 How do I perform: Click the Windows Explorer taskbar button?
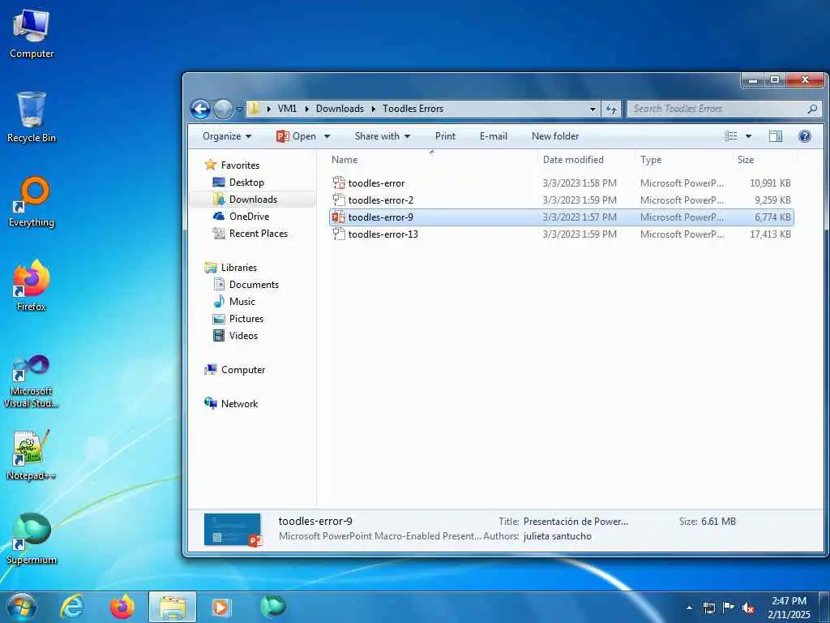click(x=173, y=607)
